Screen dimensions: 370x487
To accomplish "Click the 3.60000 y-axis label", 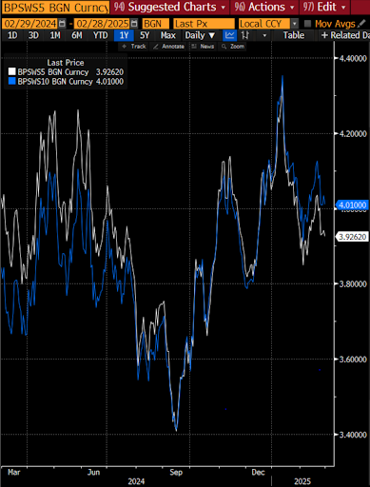I will (353, 360).
